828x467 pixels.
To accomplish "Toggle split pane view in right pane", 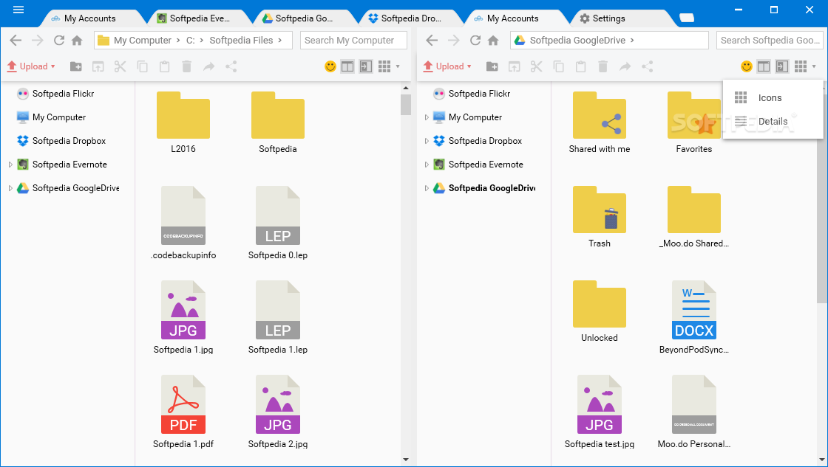I will [x=764, y=66].
